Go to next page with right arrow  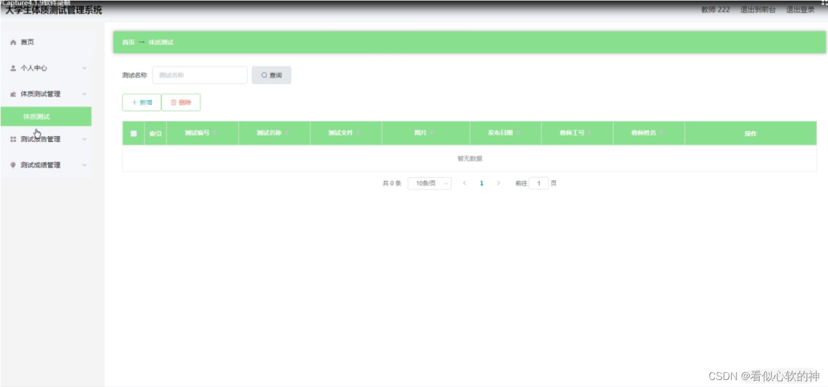tap(498, 183)
